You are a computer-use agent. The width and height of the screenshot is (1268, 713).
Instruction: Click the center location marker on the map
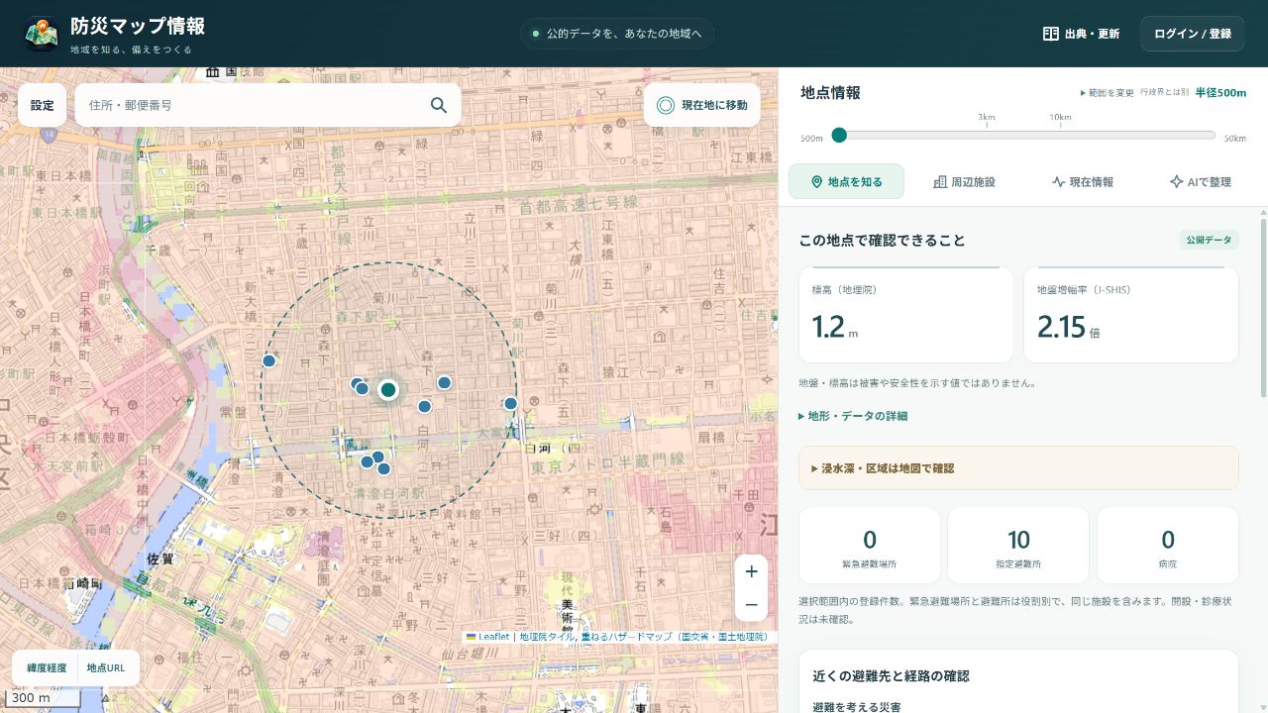point(388,390)
